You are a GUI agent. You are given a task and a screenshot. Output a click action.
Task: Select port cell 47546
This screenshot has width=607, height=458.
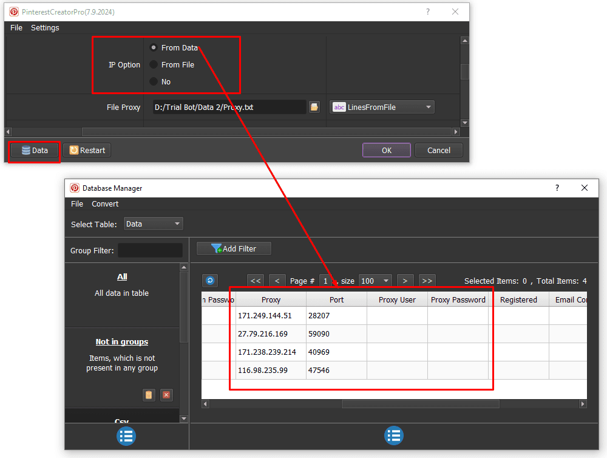click(336, 370)
